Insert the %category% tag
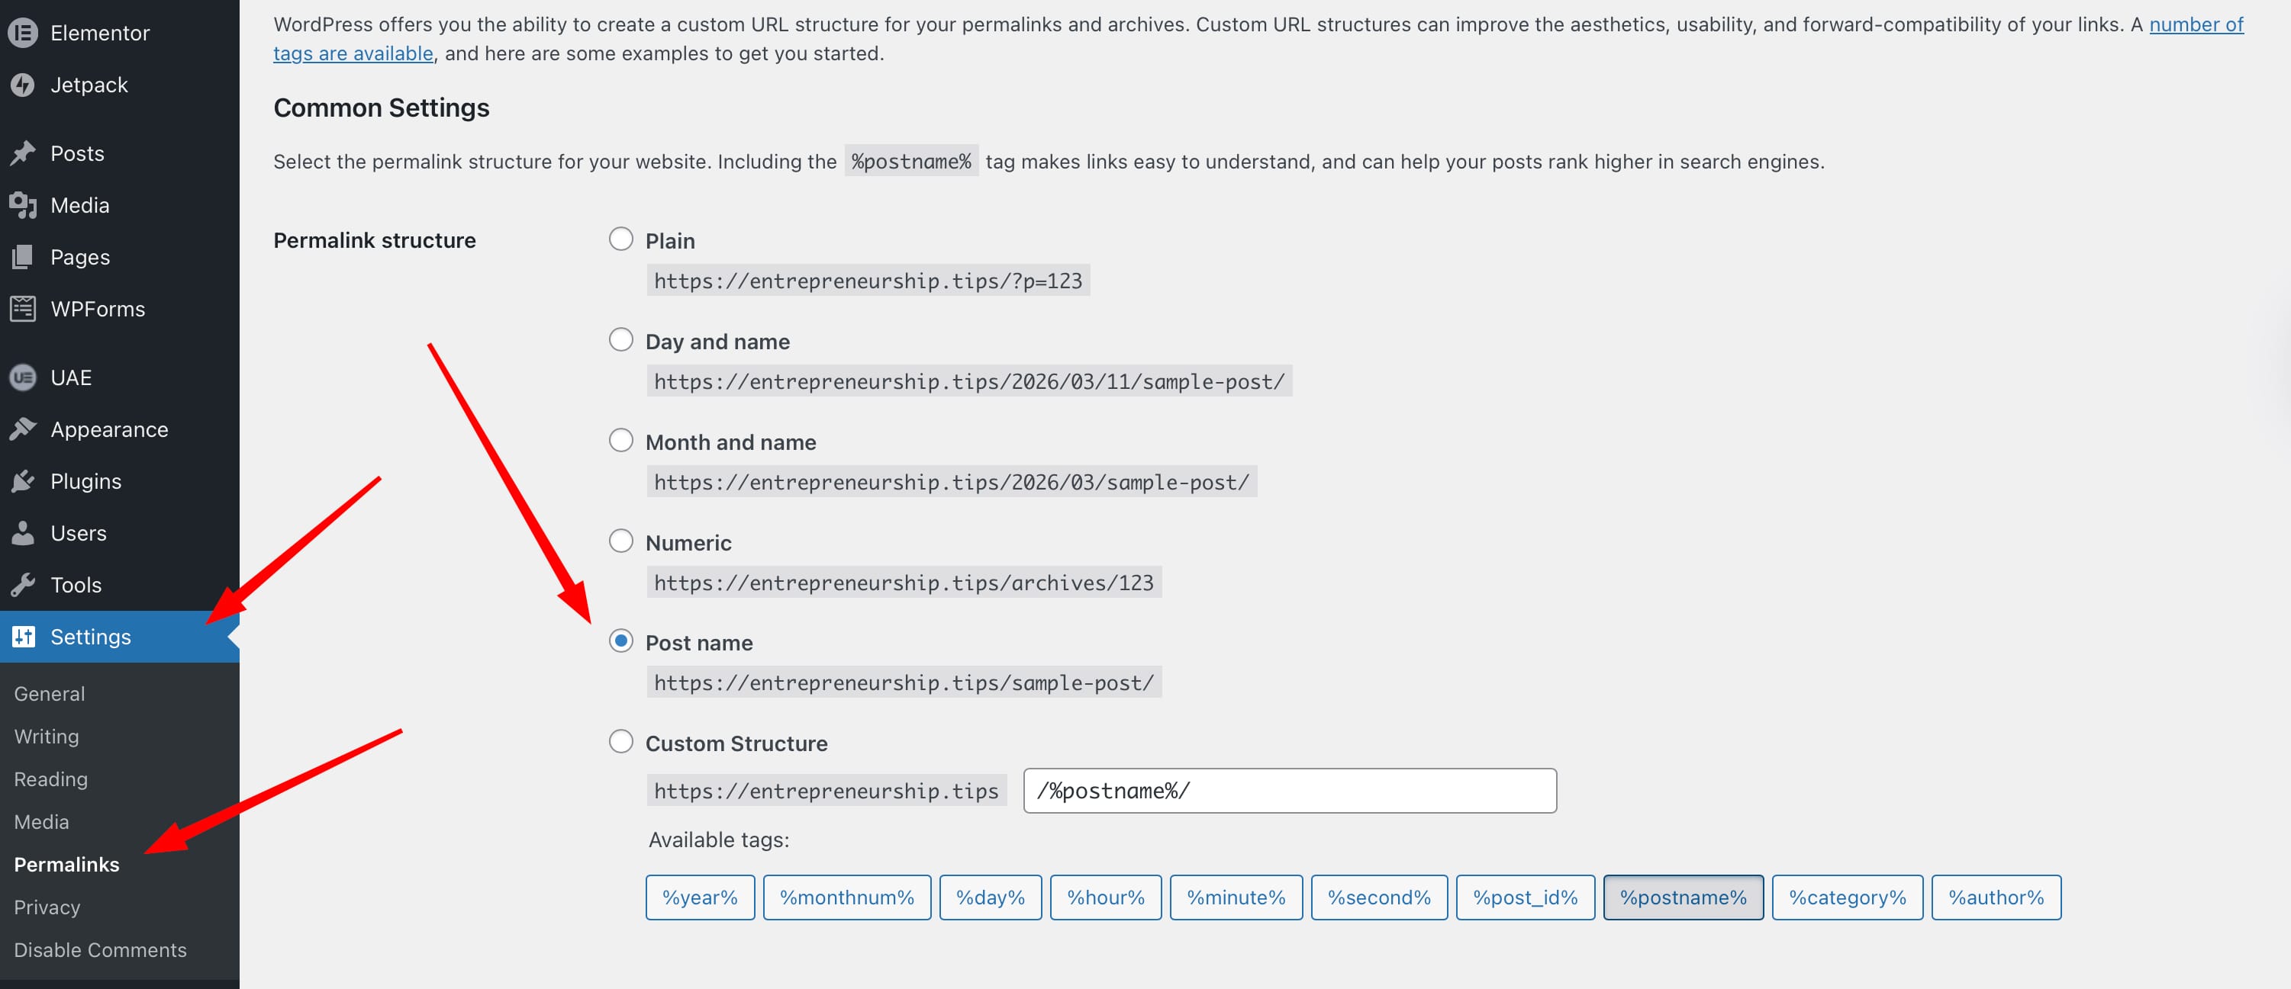Screen dimensions: 2291x989 click(x=1847, y=897)
